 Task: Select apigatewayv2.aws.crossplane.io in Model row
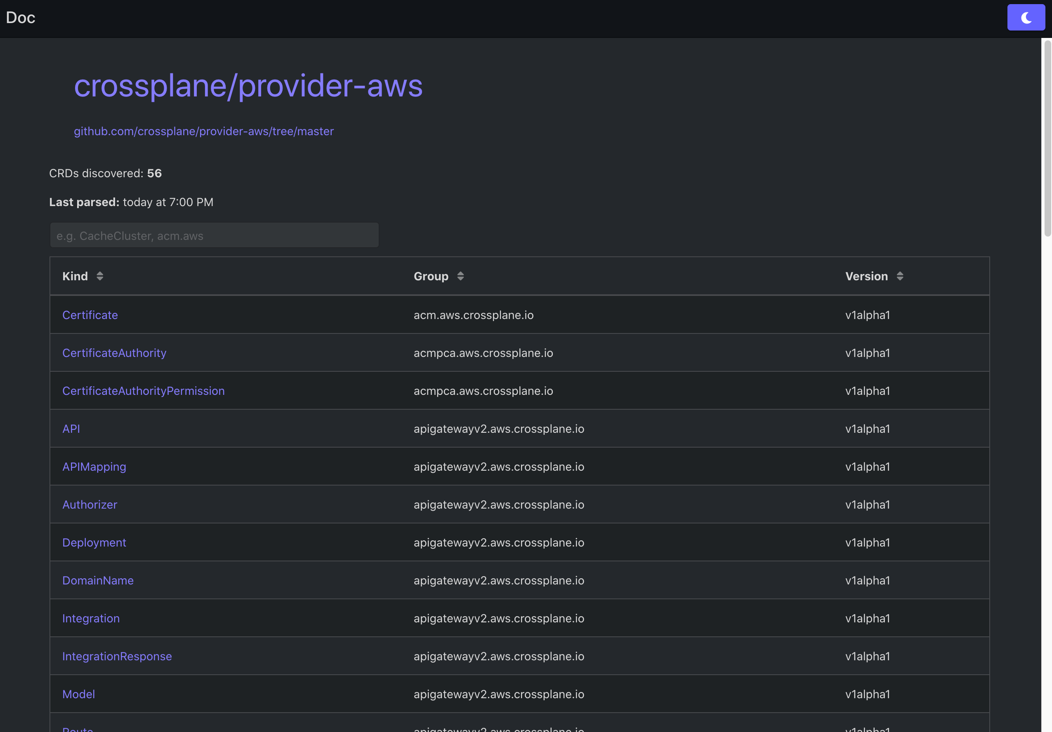[499, 694]
